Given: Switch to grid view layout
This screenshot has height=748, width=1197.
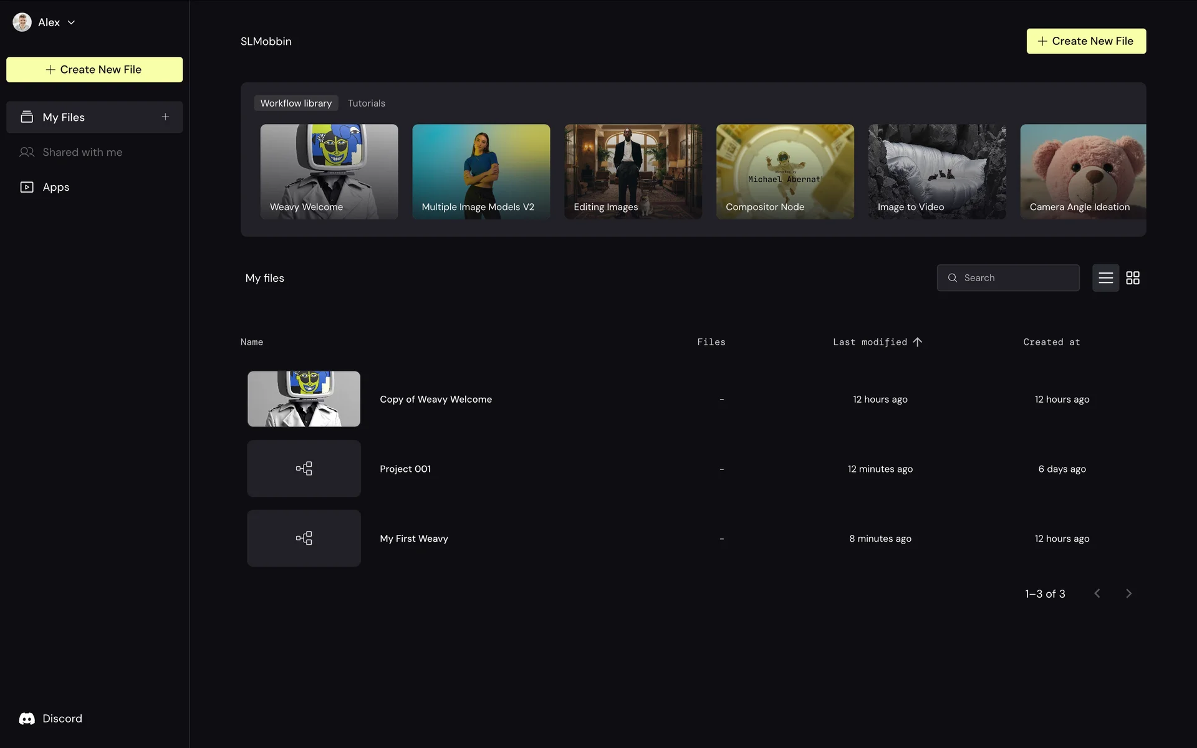Looking at the screenshot, I should (1133, 278).
